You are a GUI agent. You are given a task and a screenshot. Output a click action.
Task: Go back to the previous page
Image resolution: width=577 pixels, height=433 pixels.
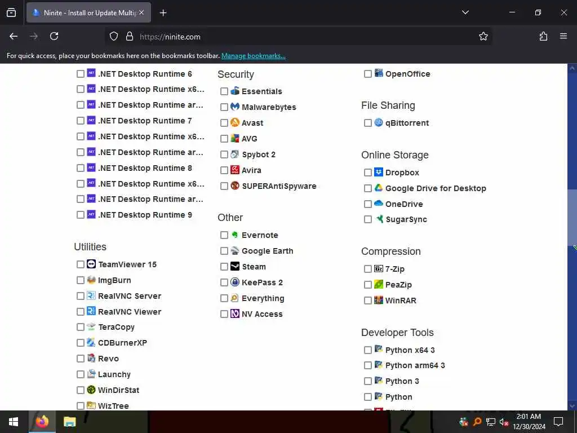click(14, 36)
